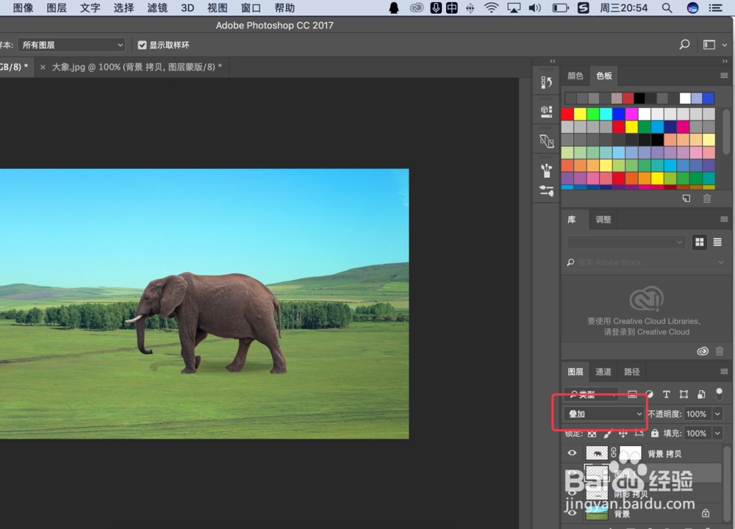Open the library selection dropdown

625,242
